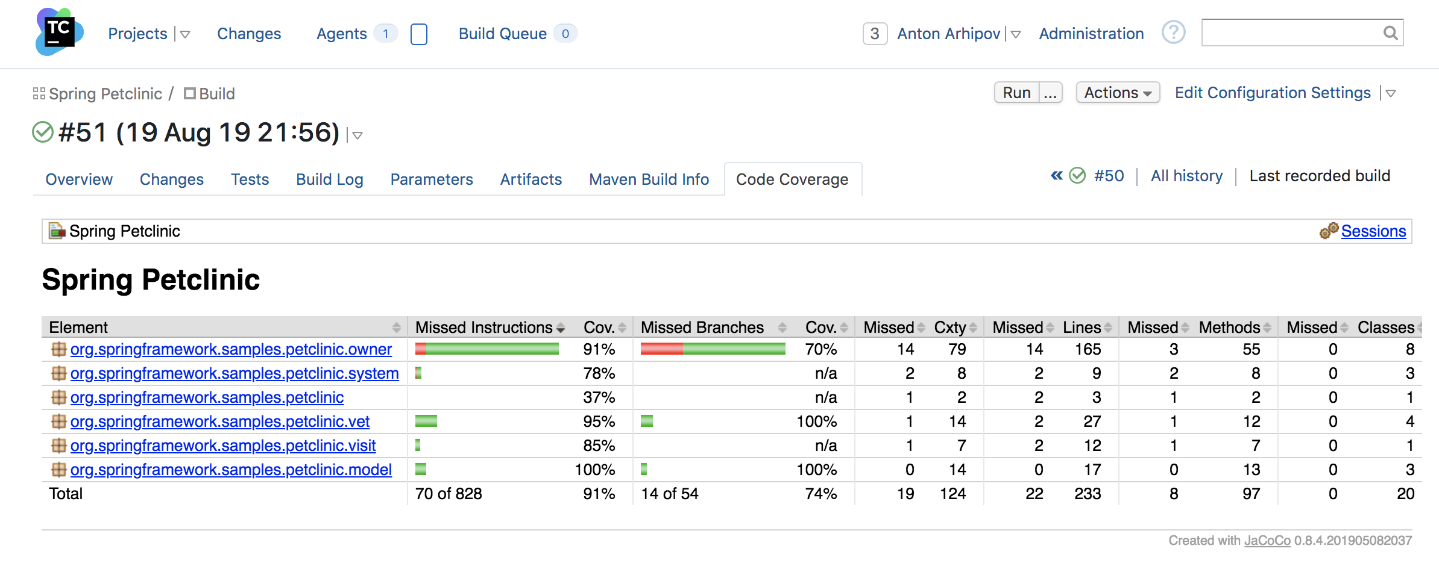The height and width of the screenshot is (566, 1439).
Task: Click the help question mark icon
Action: tap(1173, 33)
